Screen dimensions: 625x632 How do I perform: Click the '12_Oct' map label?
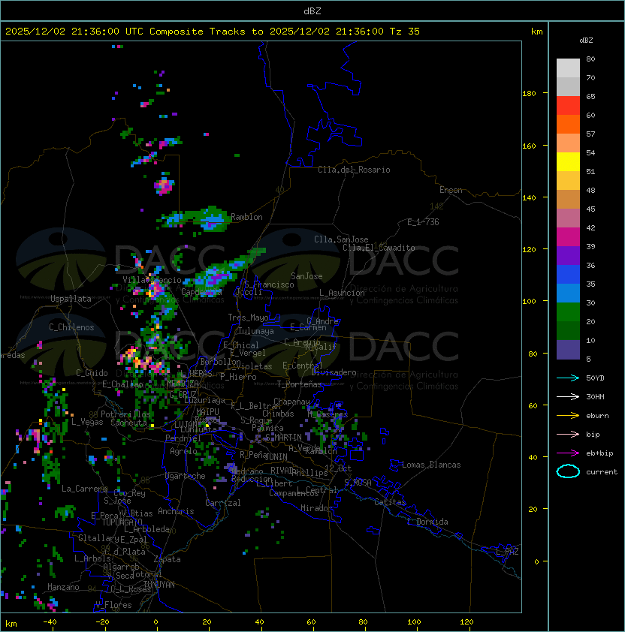[x=338, y=468]
